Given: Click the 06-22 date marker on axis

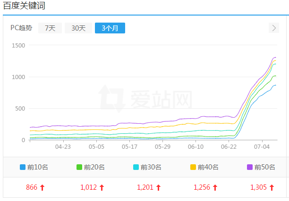Looking at the screenshot, I should pyautogui.click(x=229, y=147).
